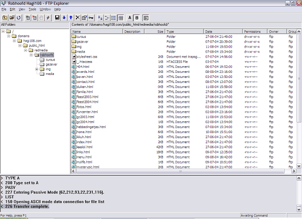Open the Tools menu
This screenshot has height=219, width=302.
32,9
